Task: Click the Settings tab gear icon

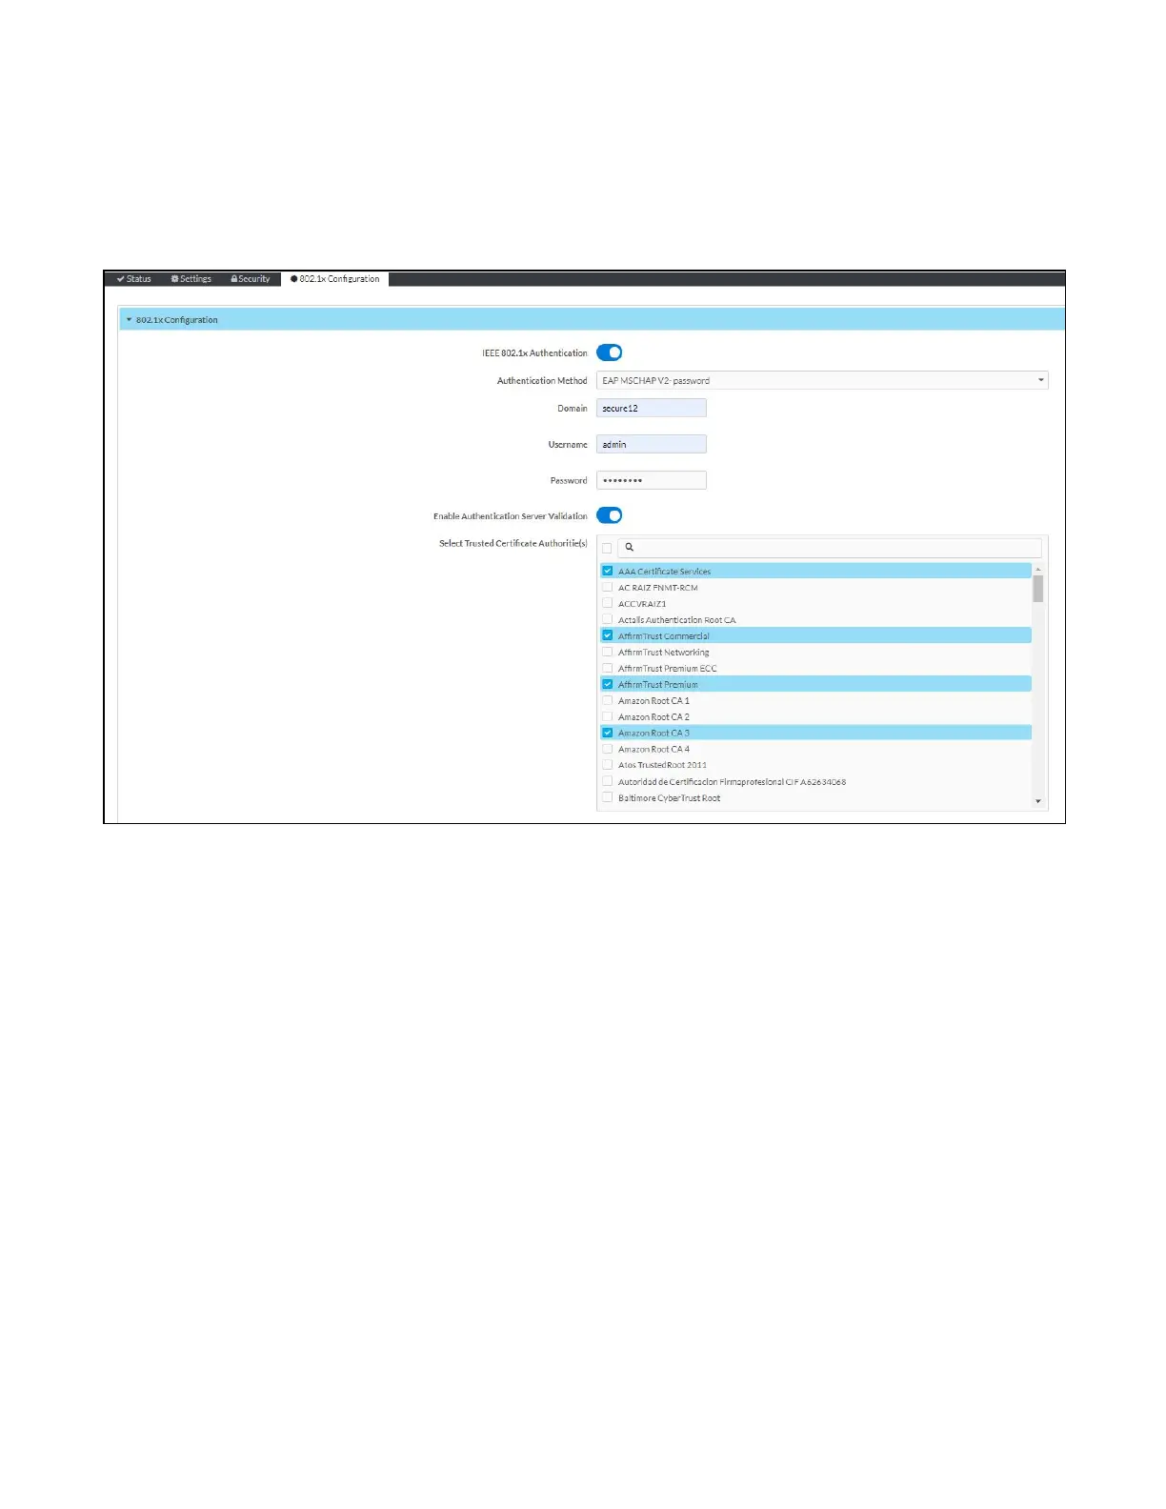Action: 175,279
